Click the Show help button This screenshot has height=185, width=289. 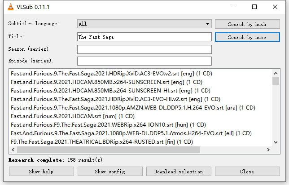[x=41, y=172]
